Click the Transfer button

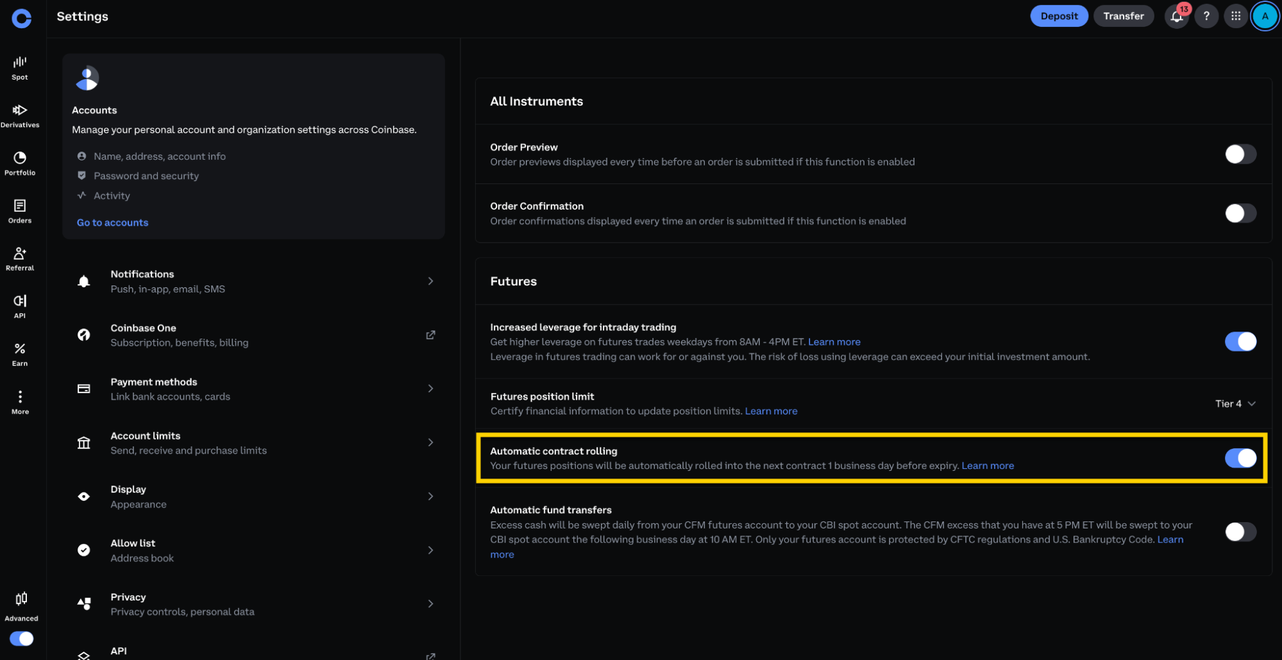pos(1123,16)
